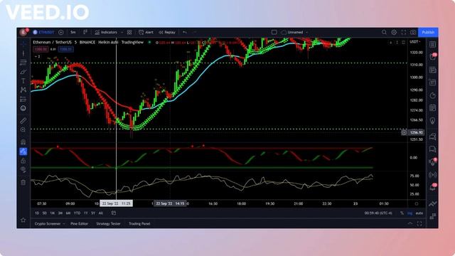Click the 22 Sep '22 11:25 time label
The width and height of the screenshot is (455, 256).
pos(117,203)
